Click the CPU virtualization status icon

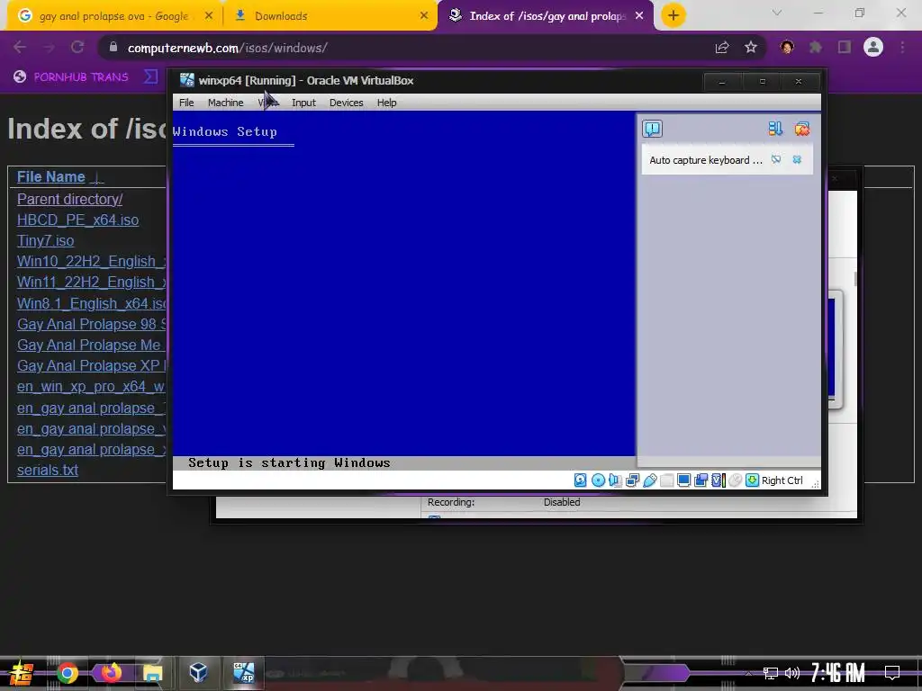[718, 480]
